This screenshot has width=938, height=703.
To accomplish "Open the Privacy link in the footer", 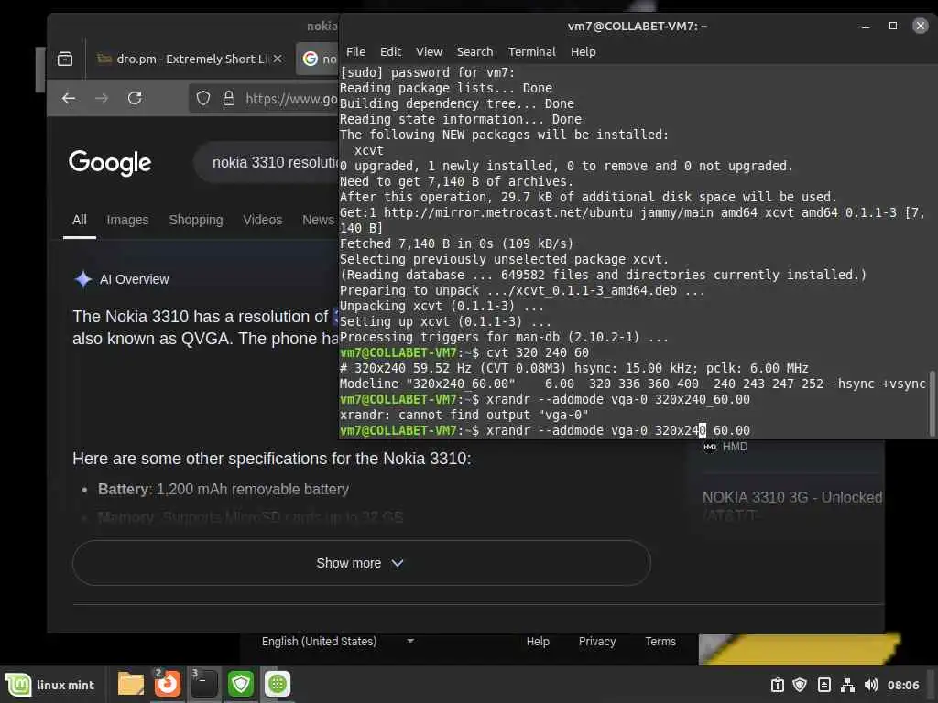I will 597,642.
